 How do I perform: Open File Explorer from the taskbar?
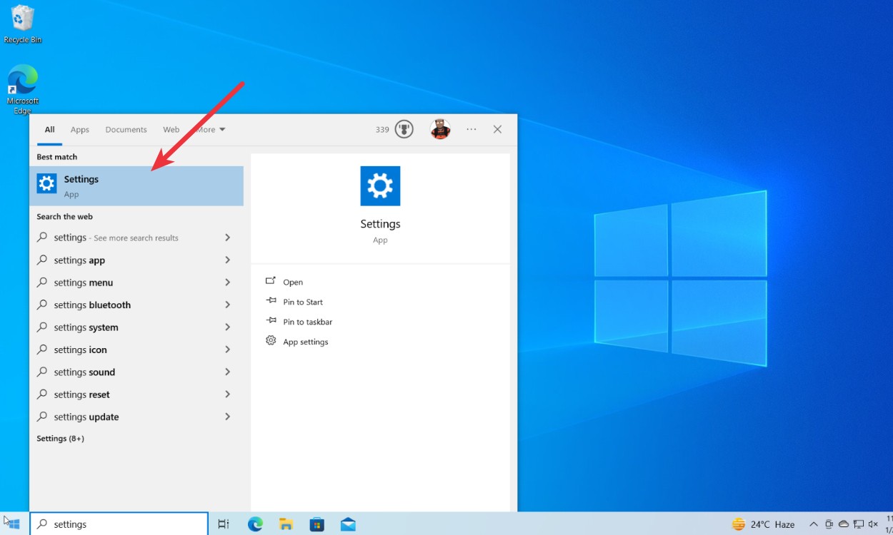pos(286,524)
